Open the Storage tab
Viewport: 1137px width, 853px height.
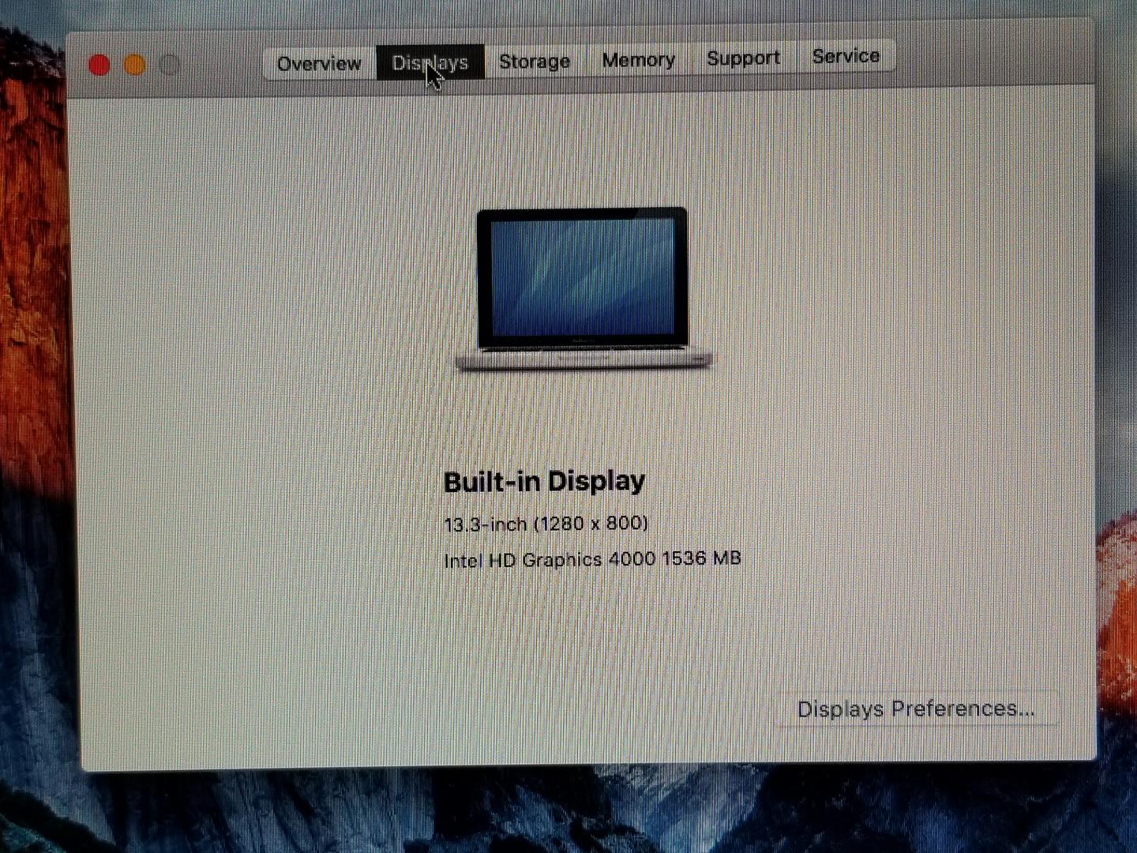[x=535, y=61]
